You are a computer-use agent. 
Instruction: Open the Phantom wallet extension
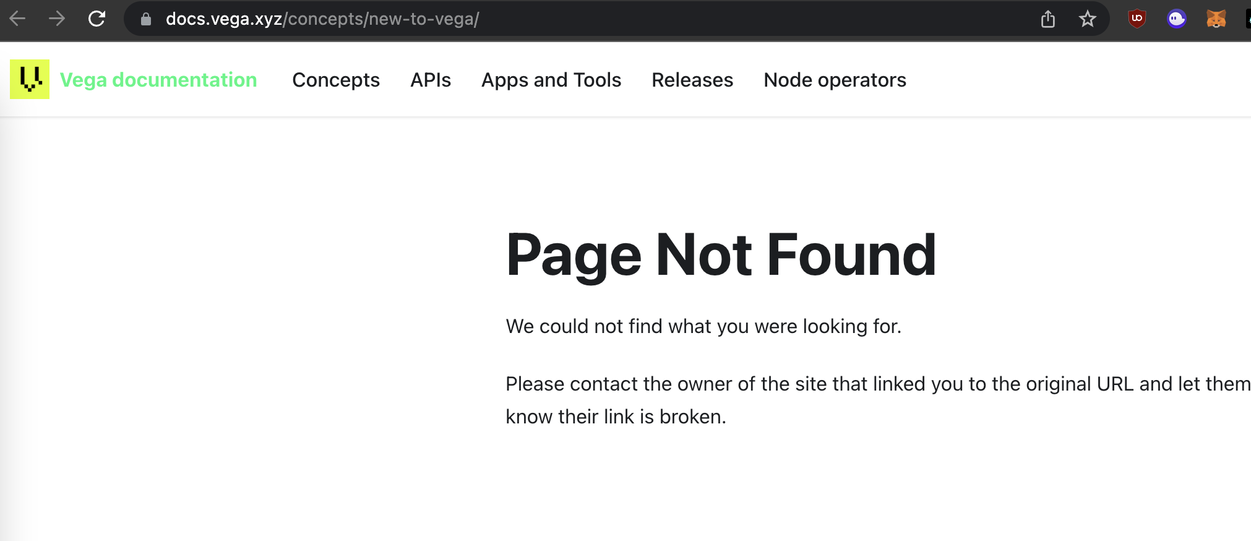[x=1176, y=19]
